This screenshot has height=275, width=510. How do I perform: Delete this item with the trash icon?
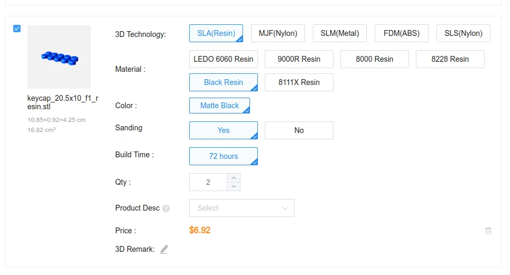point(488,231)
